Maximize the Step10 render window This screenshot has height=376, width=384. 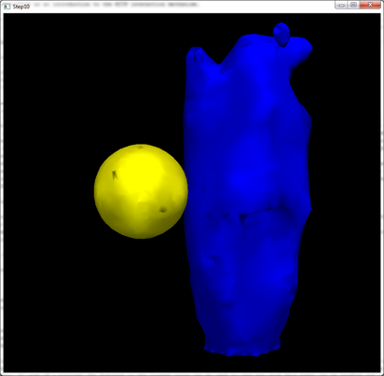[x=354, y=5]
